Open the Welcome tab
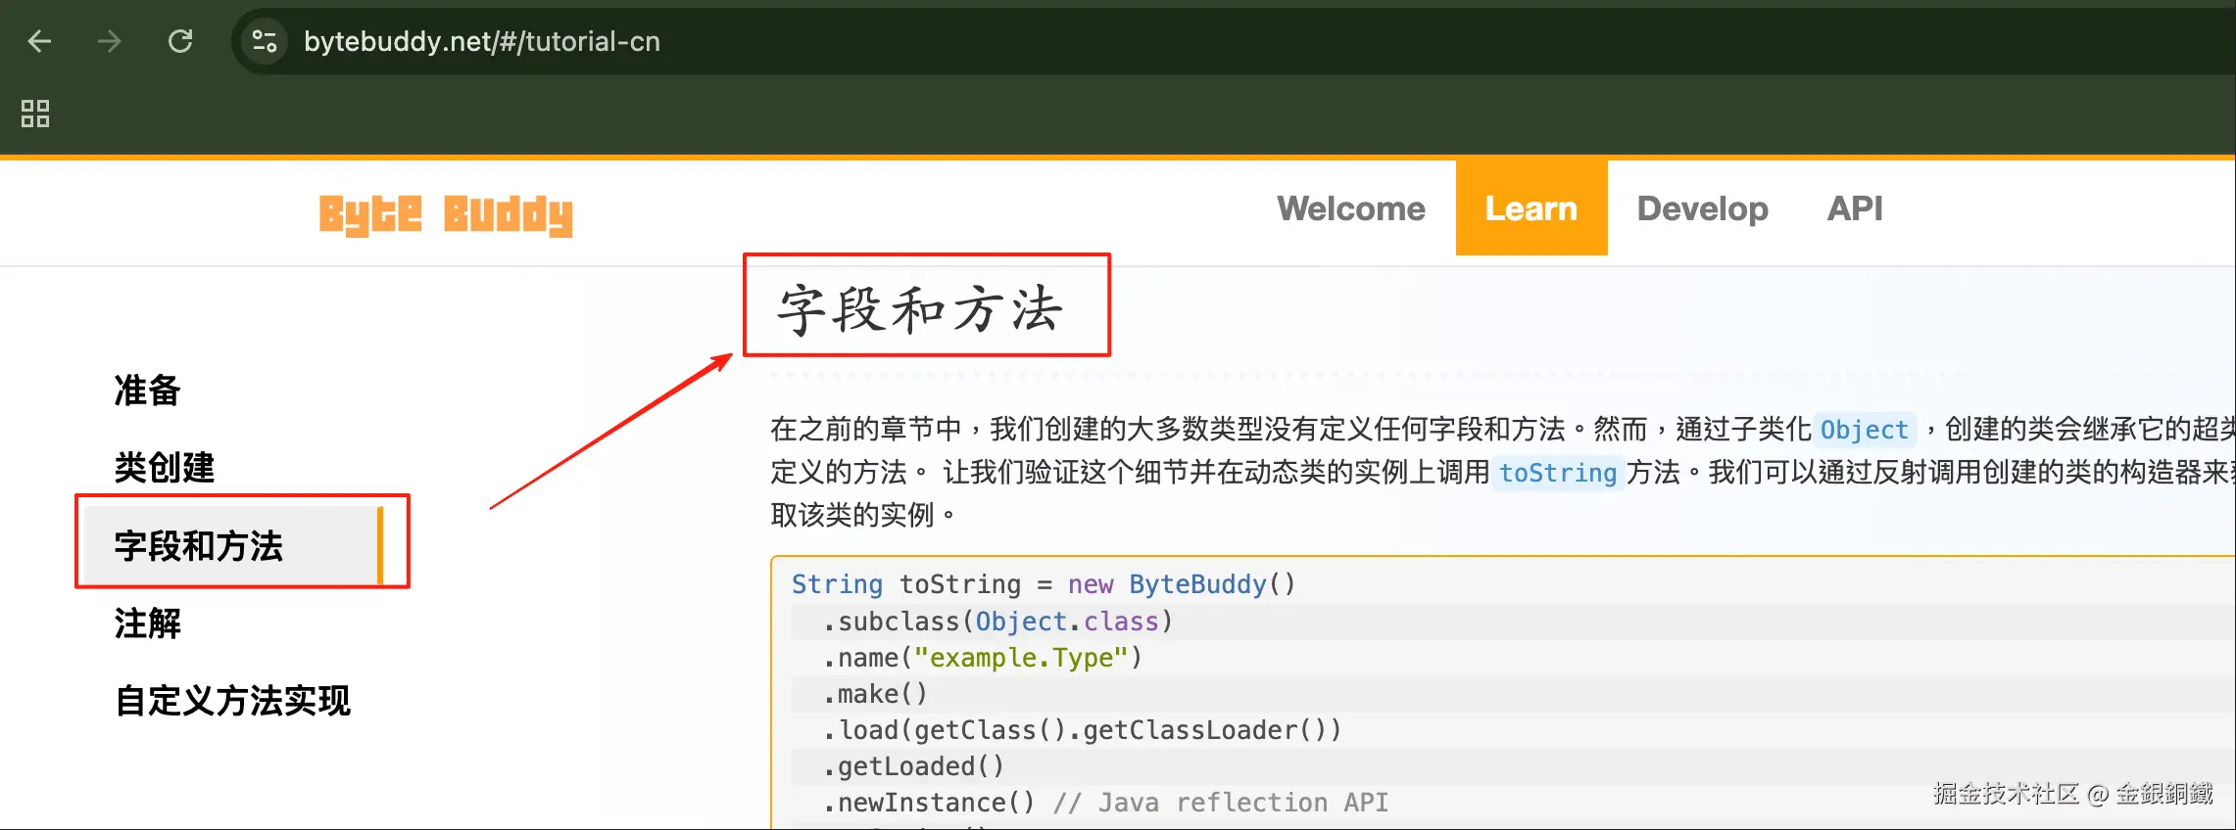 tap(1351, 208)
